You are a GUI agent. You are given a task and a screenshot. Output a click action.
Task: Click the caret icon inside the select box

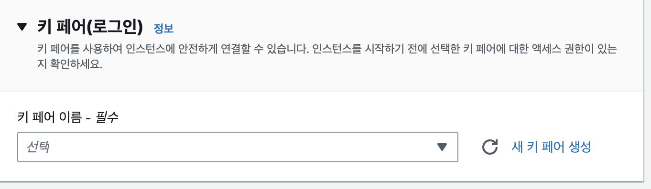(x=442, y=147)
